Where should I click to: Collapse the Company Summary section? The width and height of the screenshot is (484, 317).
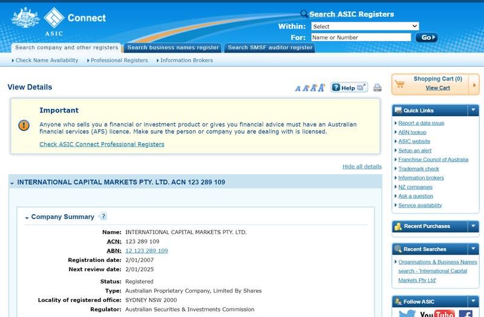[27, 217]
